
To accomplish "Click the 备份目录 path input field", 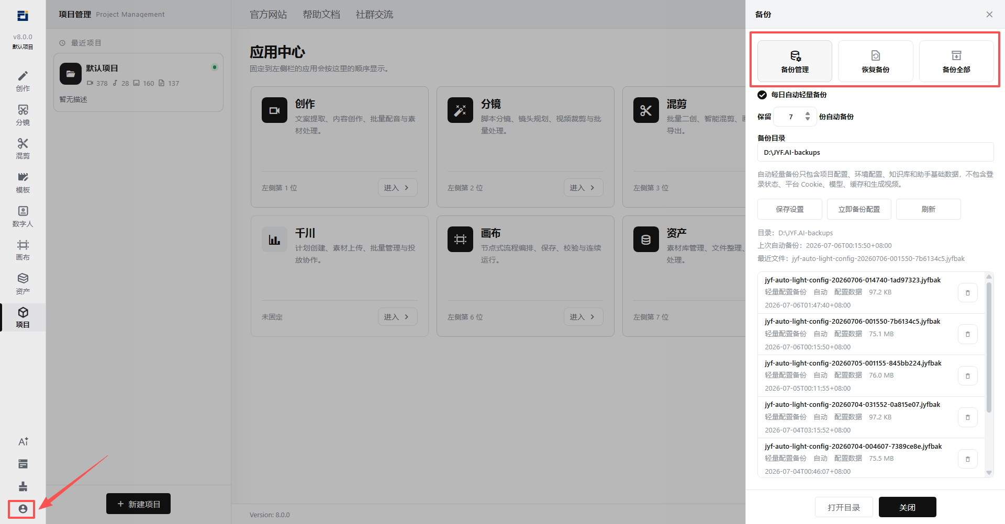I will point(875,152).
